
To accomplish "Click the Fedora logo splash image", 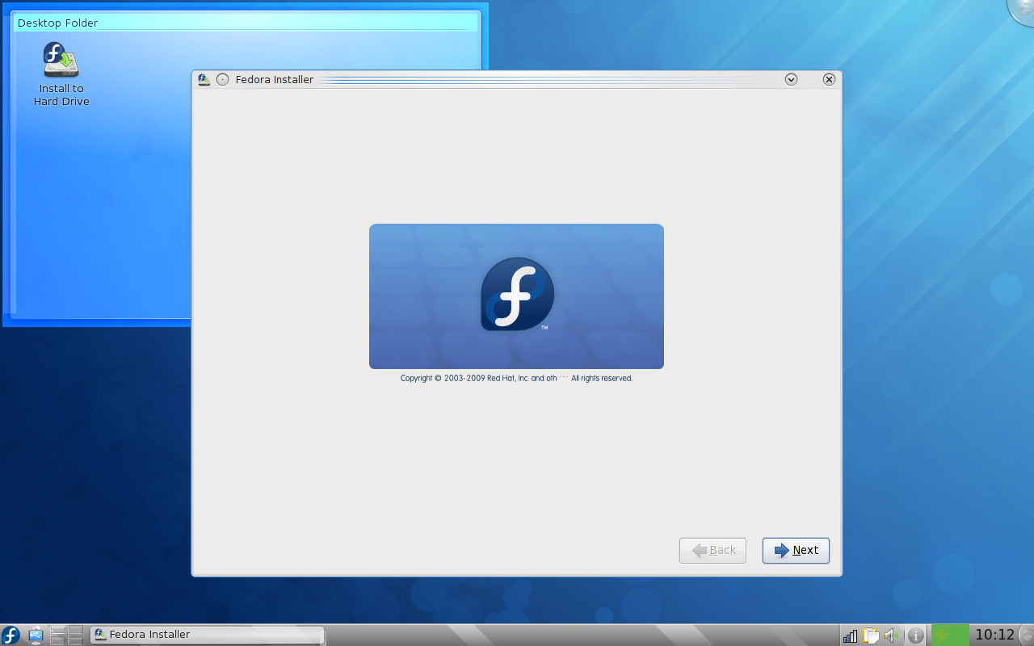I will click(x=516, y=296).
